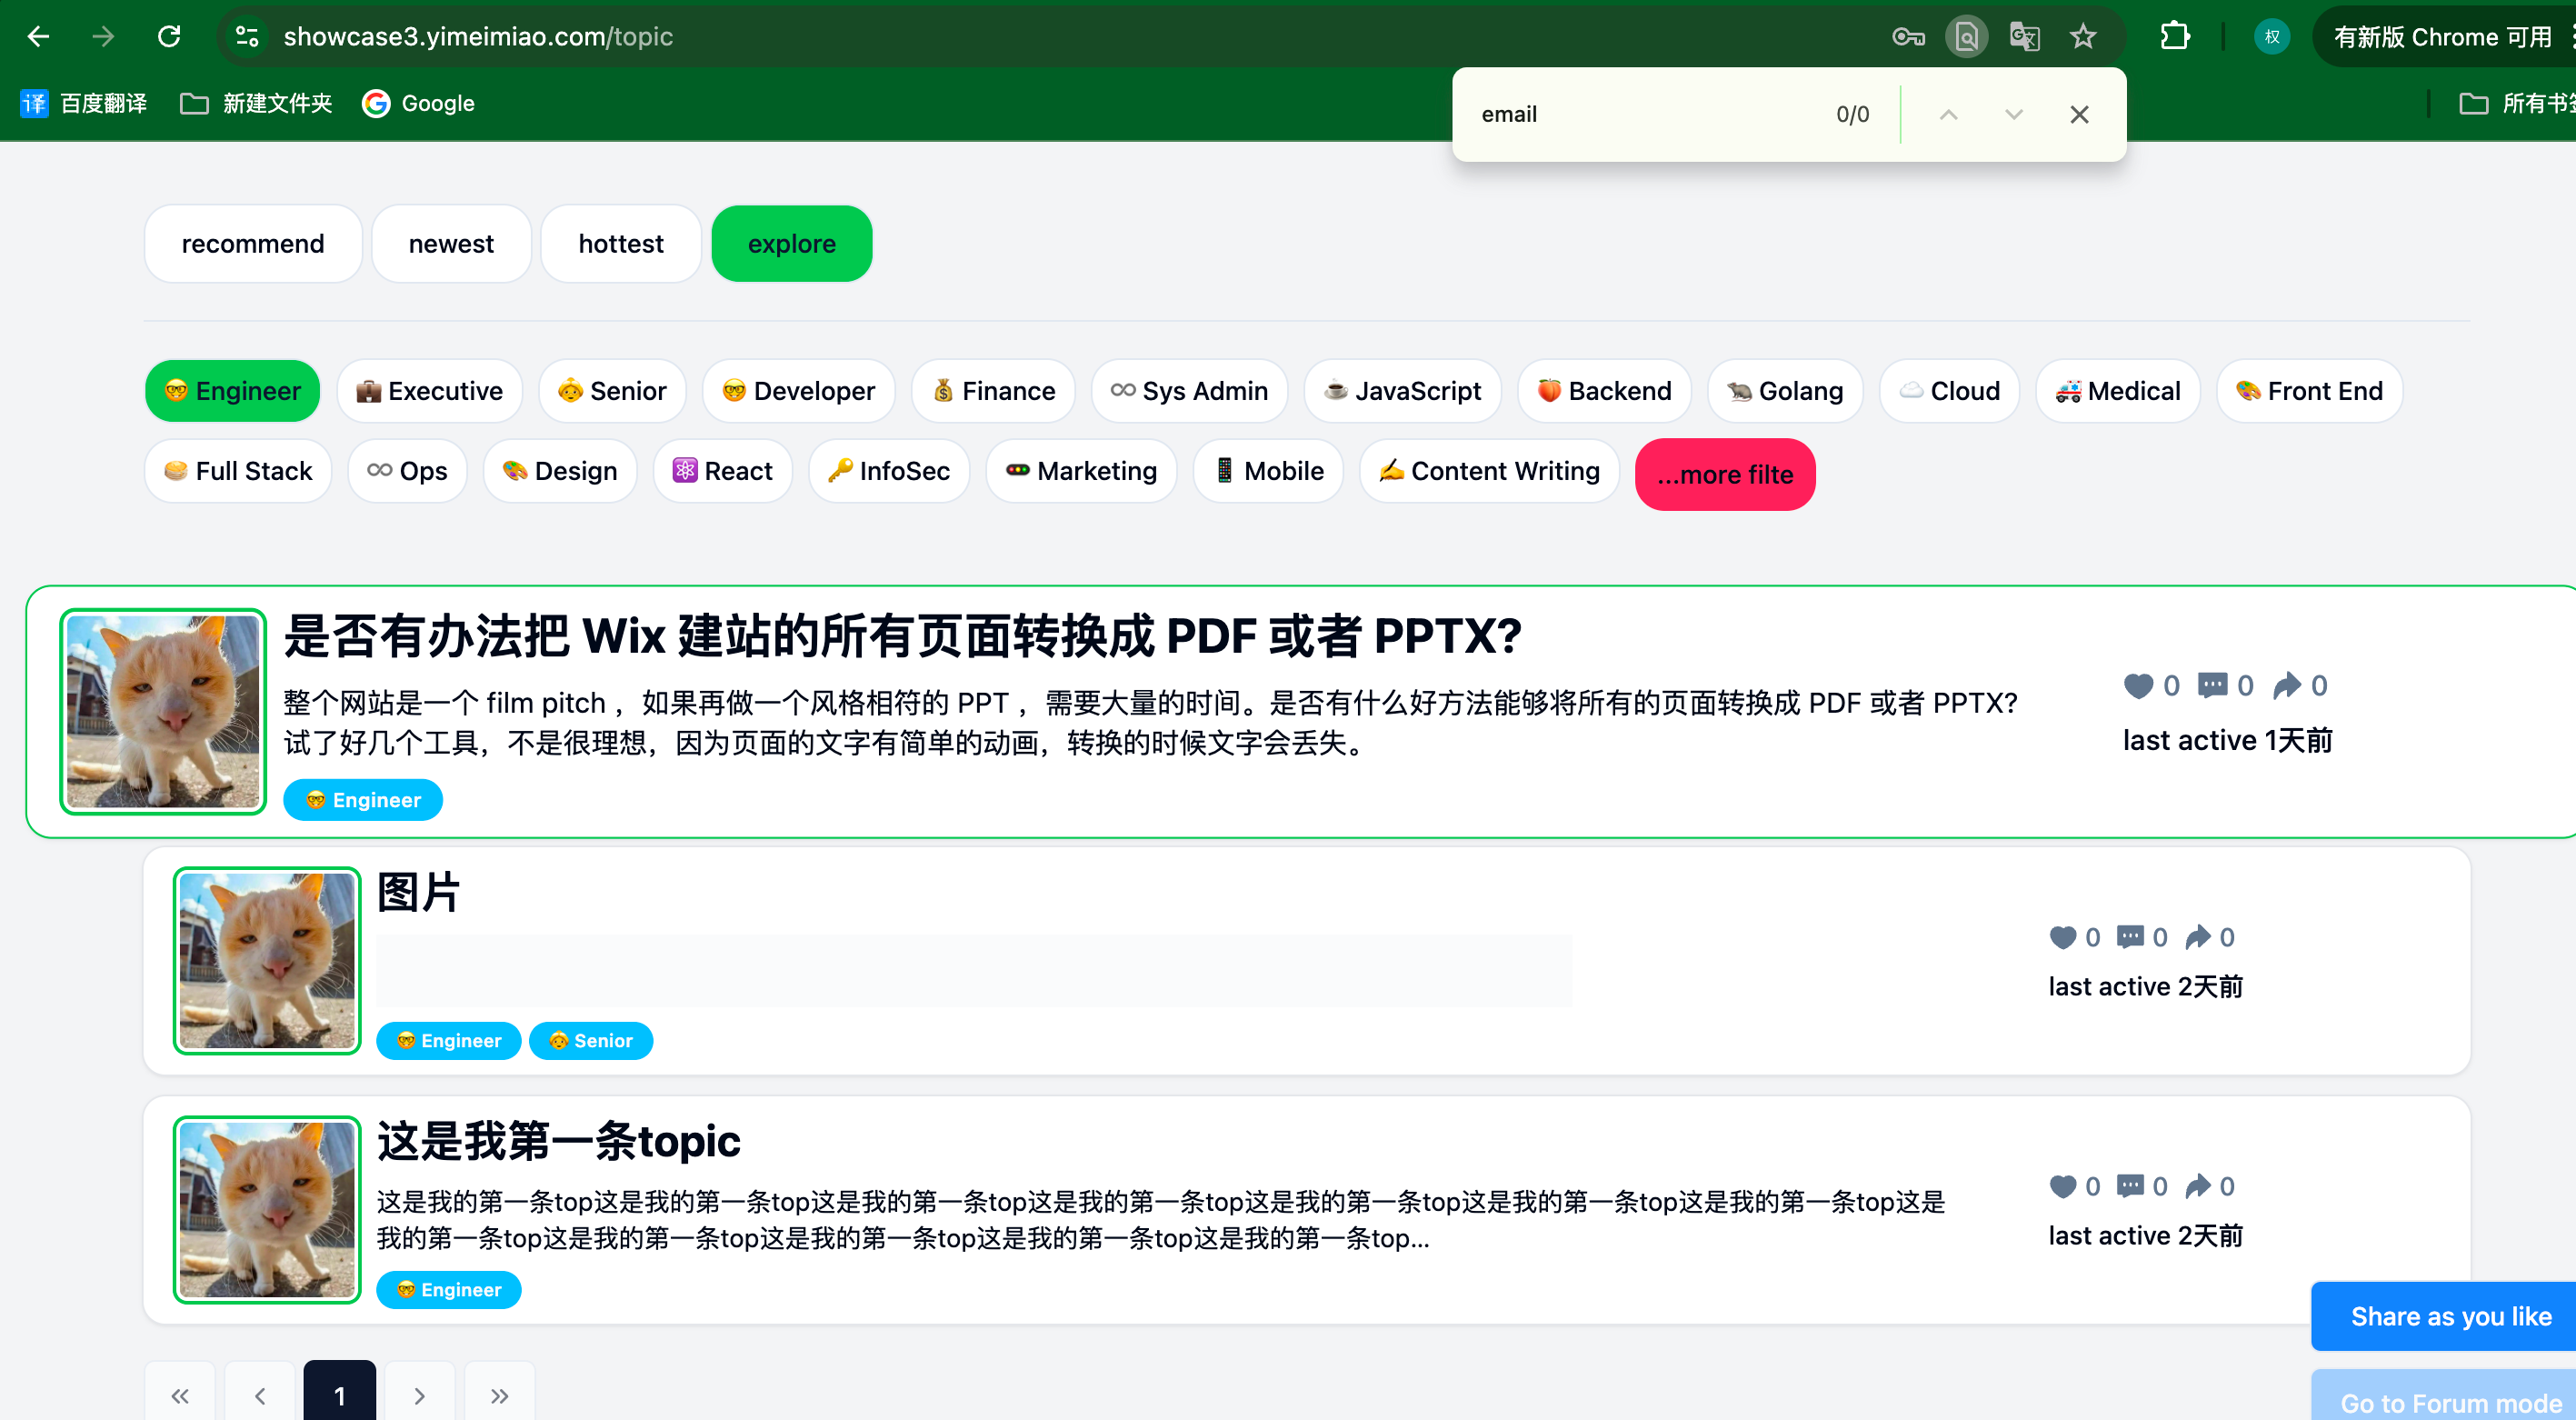Enable the JavaScript filter tag
This screenshot has height=1420, width=2576.
pyautogui.click(x=1402, y=391)
